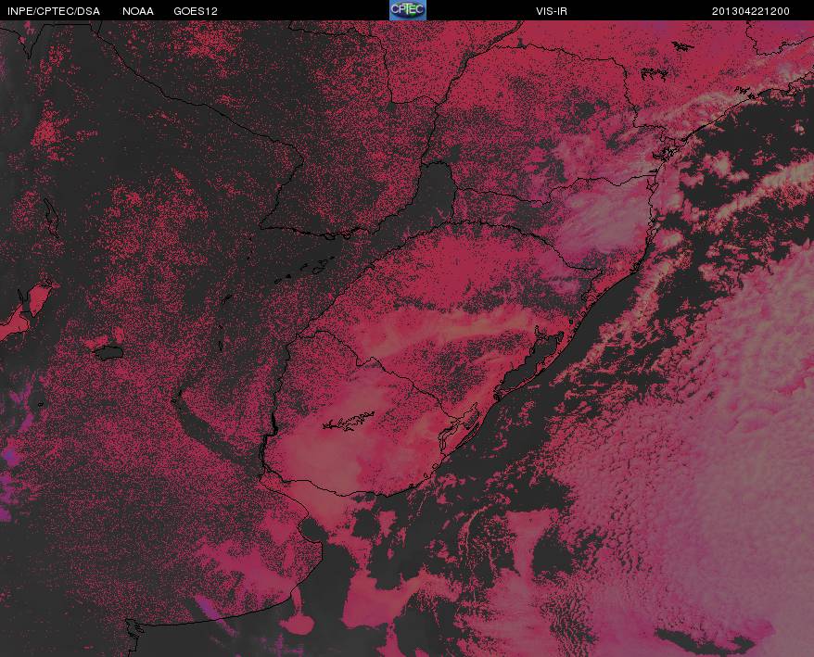This screenshot has width=814, height=657.
Task: Click the 201304221200 timestamp
Action: point(751,11)
